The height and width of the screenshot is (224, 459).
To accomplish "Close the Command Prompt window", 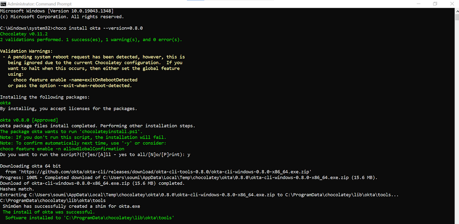I will tap(451, 4).
